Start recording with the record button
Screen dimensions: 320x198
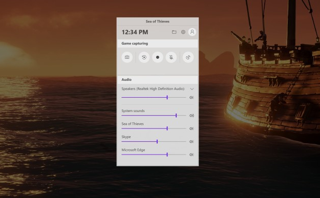click(x=158, y=57)
